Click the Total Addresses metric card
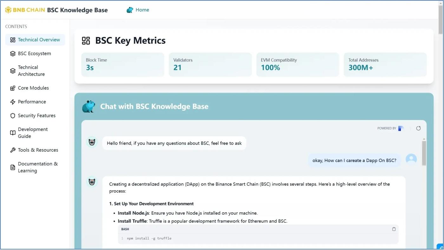The image size is (444, 250). (385, 65)
